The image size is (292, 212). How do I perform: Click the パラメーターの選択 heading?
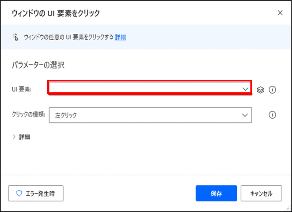(38, 65)
